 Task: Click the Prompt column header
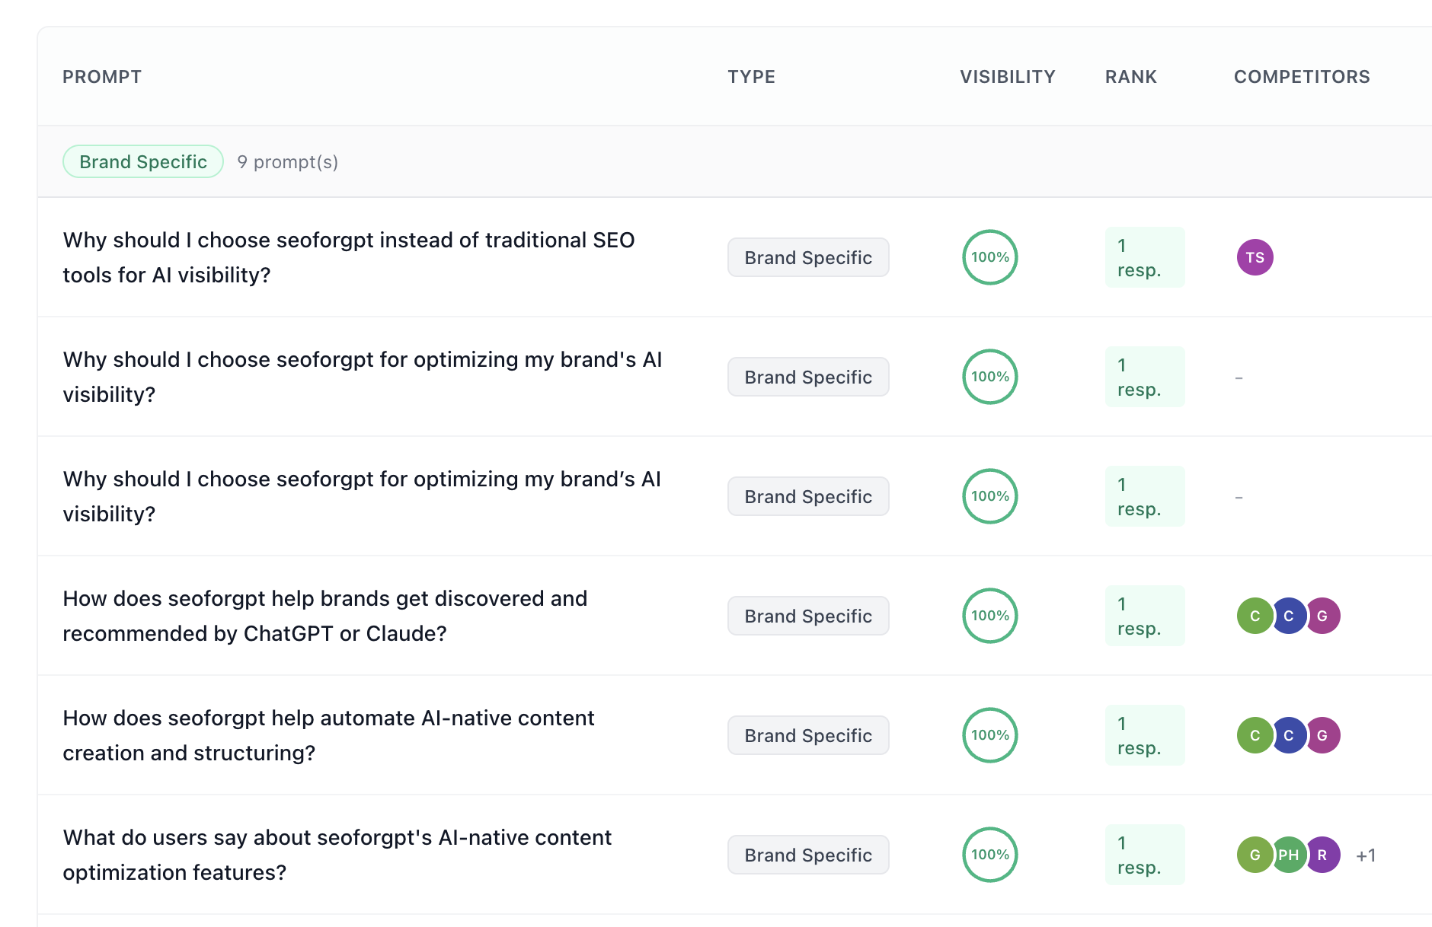pyautogui.click(x=102, y=77)
